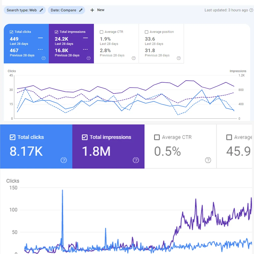Enable Average position checkbox above 33.6
Viewport: 254px width, 254px height.
(147, 32)
